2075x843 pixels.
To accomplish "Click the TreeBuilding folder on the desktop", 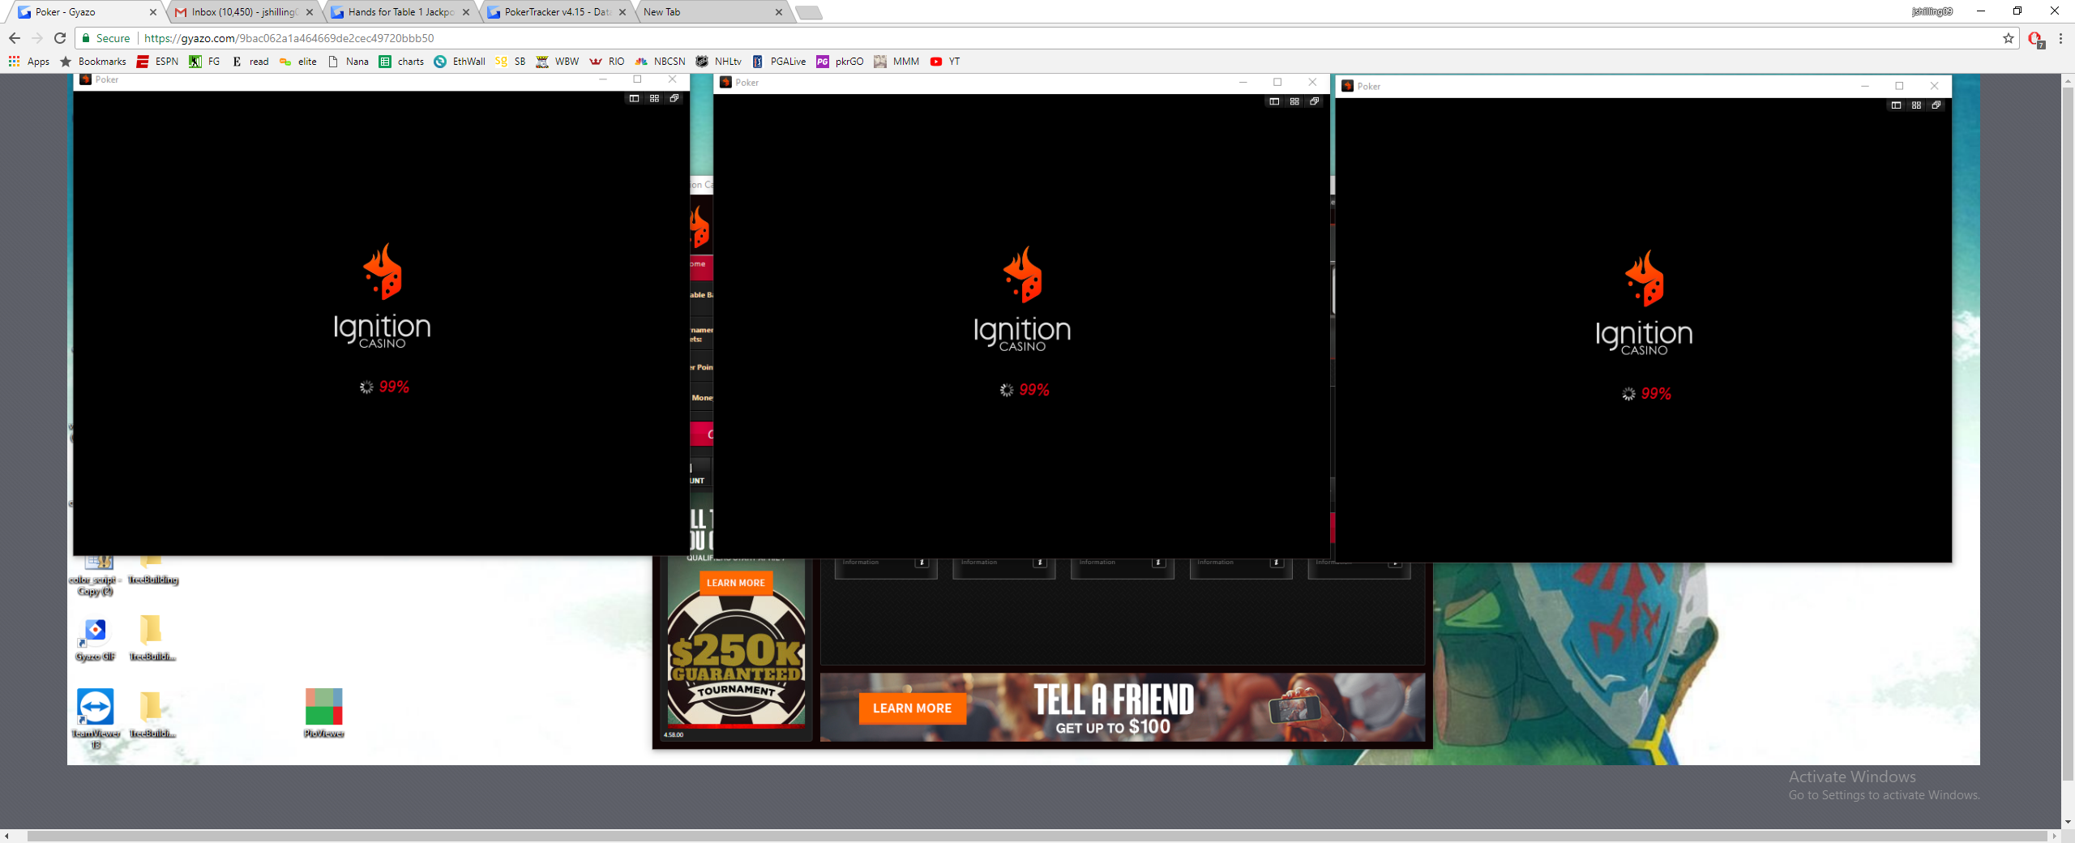I will pos(152,571).
